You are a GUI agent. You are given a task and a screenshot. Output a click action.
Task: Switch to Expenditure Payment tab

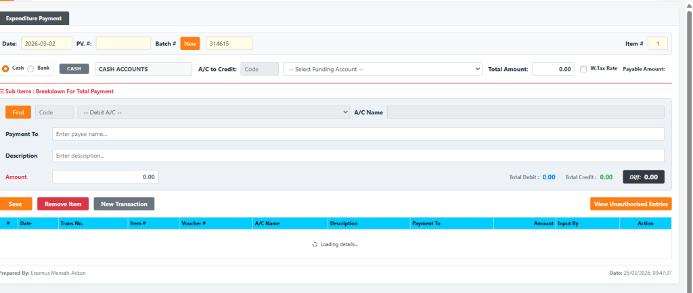click(x=35, y=18)
